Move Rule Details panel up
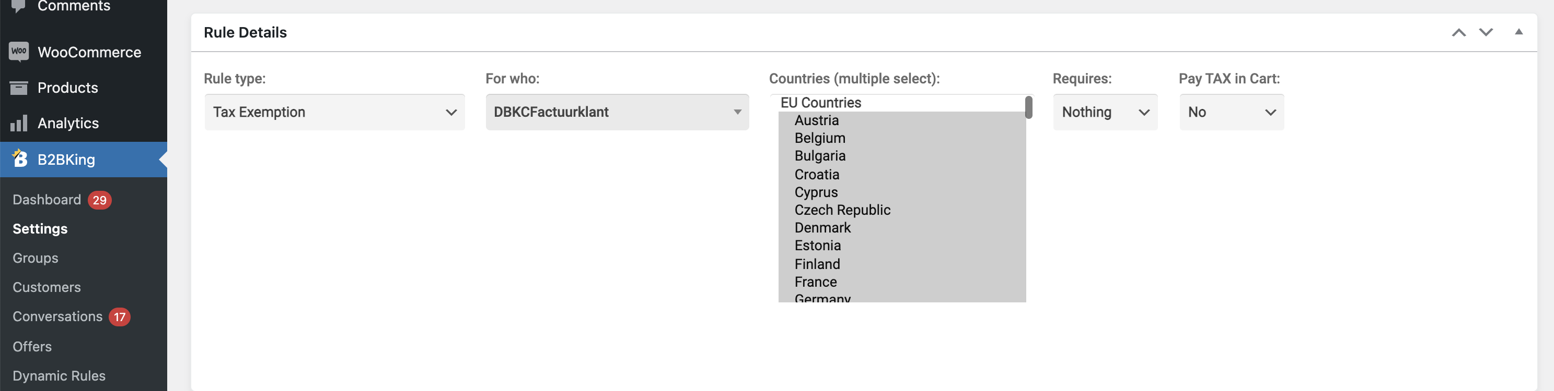This screenshot has width=1554, height=391. tap(1458, 32)
